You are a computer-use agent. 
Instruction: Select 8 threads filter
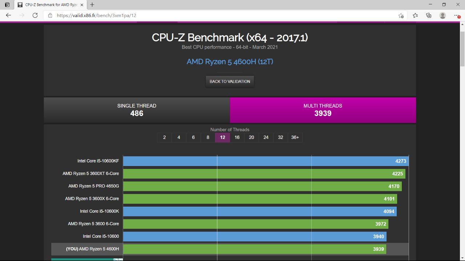[208, 137]
